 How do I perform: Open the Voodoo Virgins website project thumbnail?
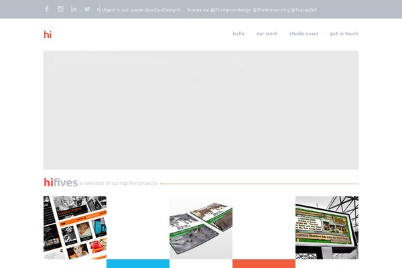tap(75, 228)
